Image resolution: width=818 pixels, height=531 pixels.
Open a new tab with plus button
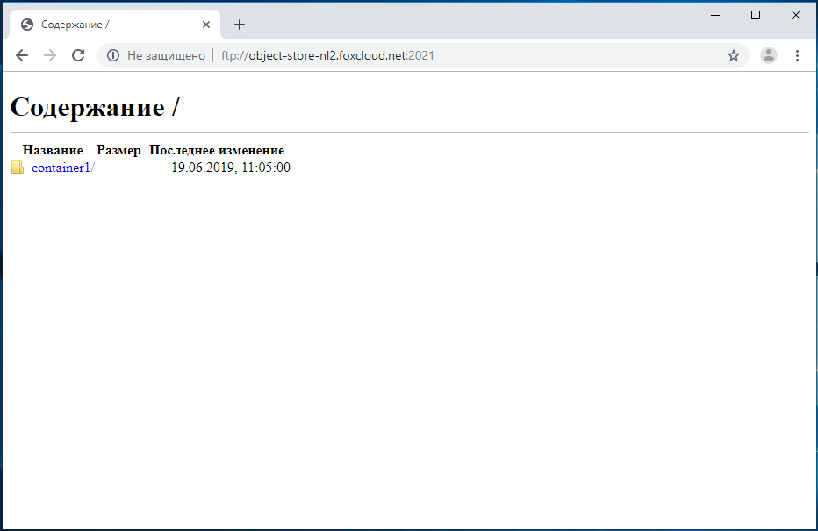240,25
